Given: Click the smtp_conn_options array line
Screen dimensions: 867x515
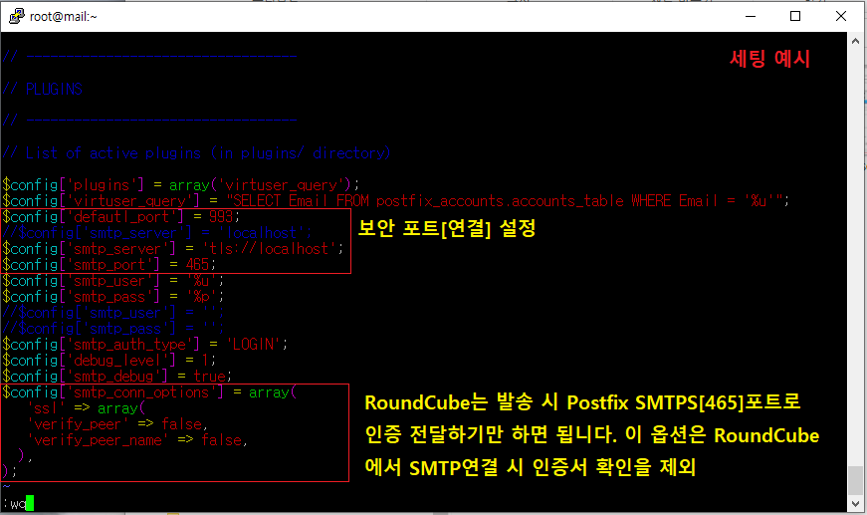Looking at the screenshot, I should [x=149, y=392].
